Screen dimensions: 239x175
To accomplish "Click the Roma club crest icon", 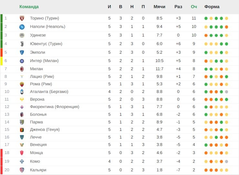I will pos(22,84).
